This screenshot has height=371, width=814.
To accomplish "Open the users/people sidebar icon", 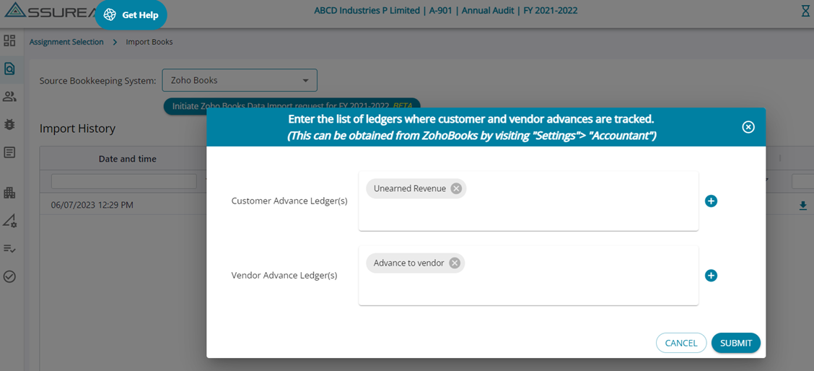I will point(9,97).
